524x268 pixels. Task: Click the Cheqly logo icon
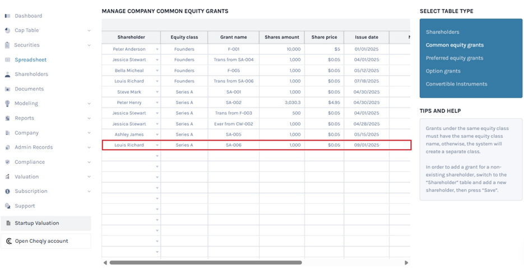click(8, 241)
